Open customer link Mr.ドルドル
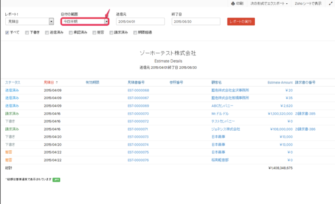The image size is (335, 204). tap(220, 113)
